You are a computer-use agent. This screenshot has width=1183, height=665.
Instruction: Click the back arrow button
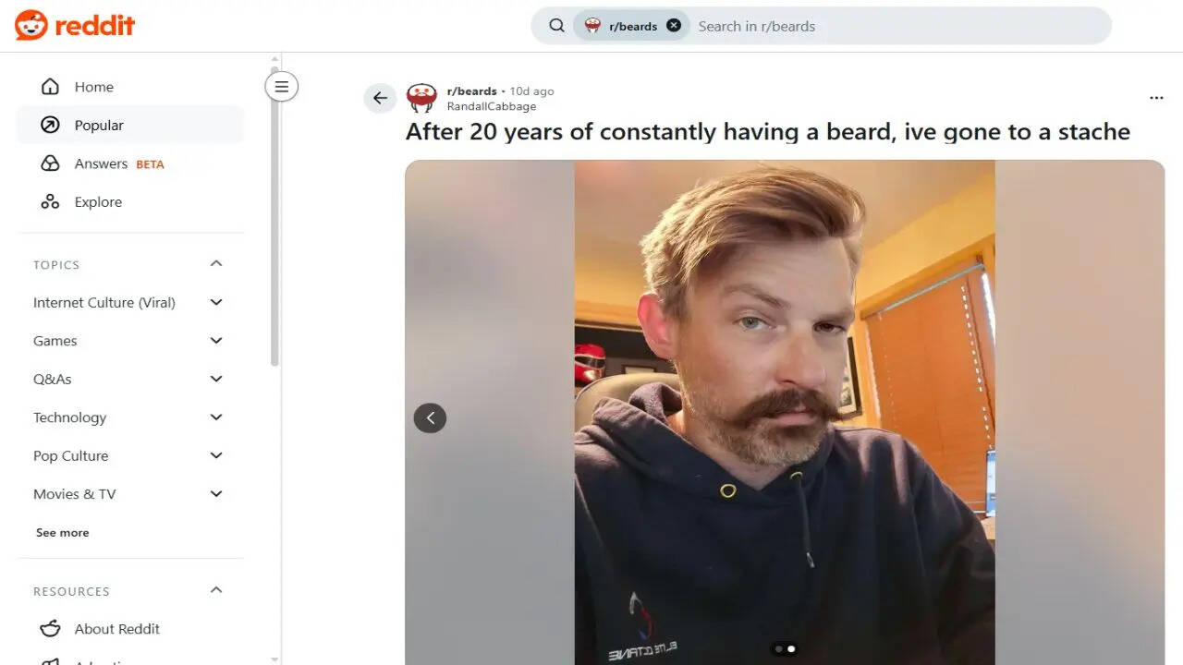[x=380, y=98]
